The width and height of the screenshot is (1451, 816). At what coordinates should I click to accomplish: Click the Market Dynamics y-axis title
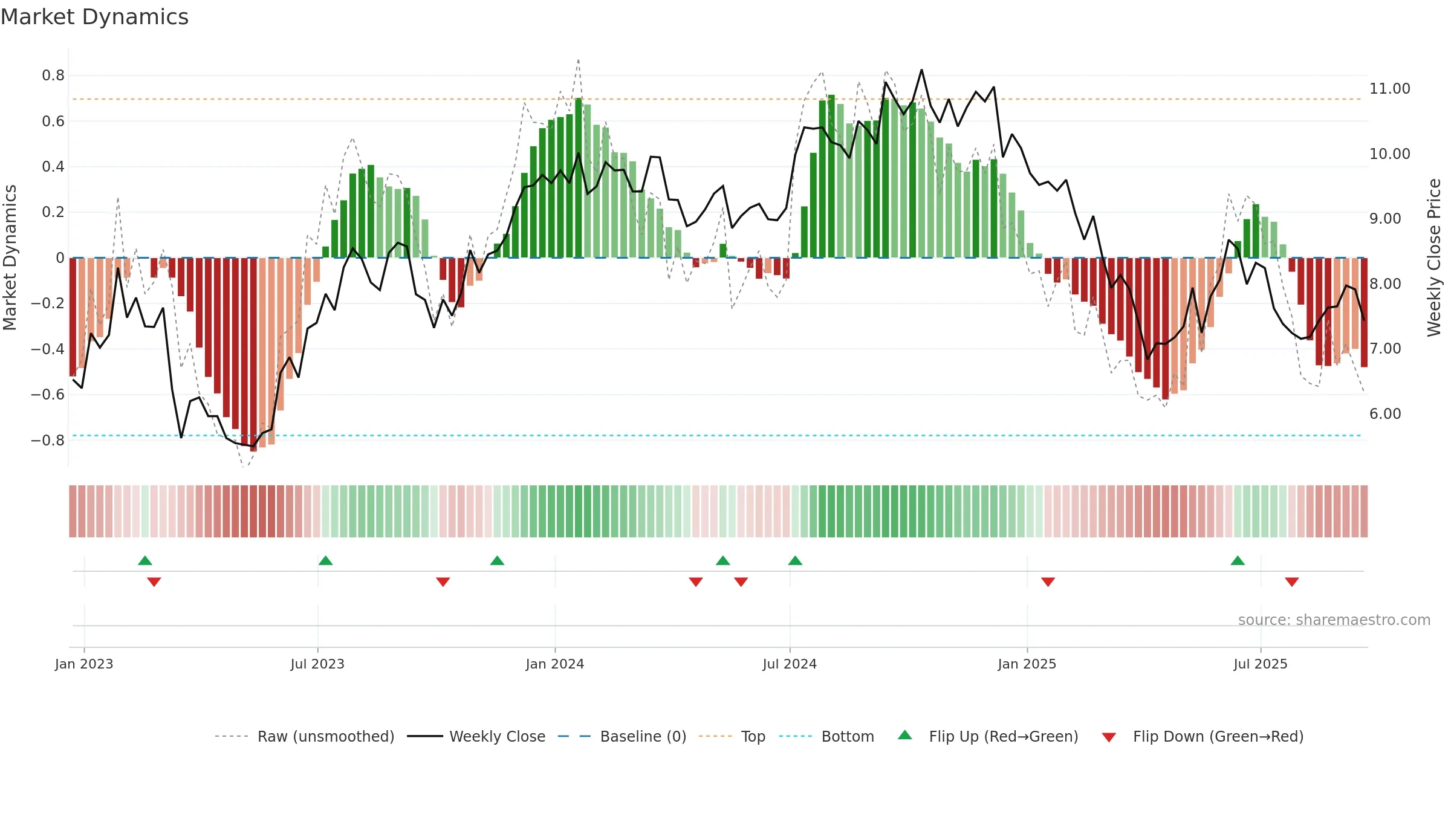(x=10, y=257)
